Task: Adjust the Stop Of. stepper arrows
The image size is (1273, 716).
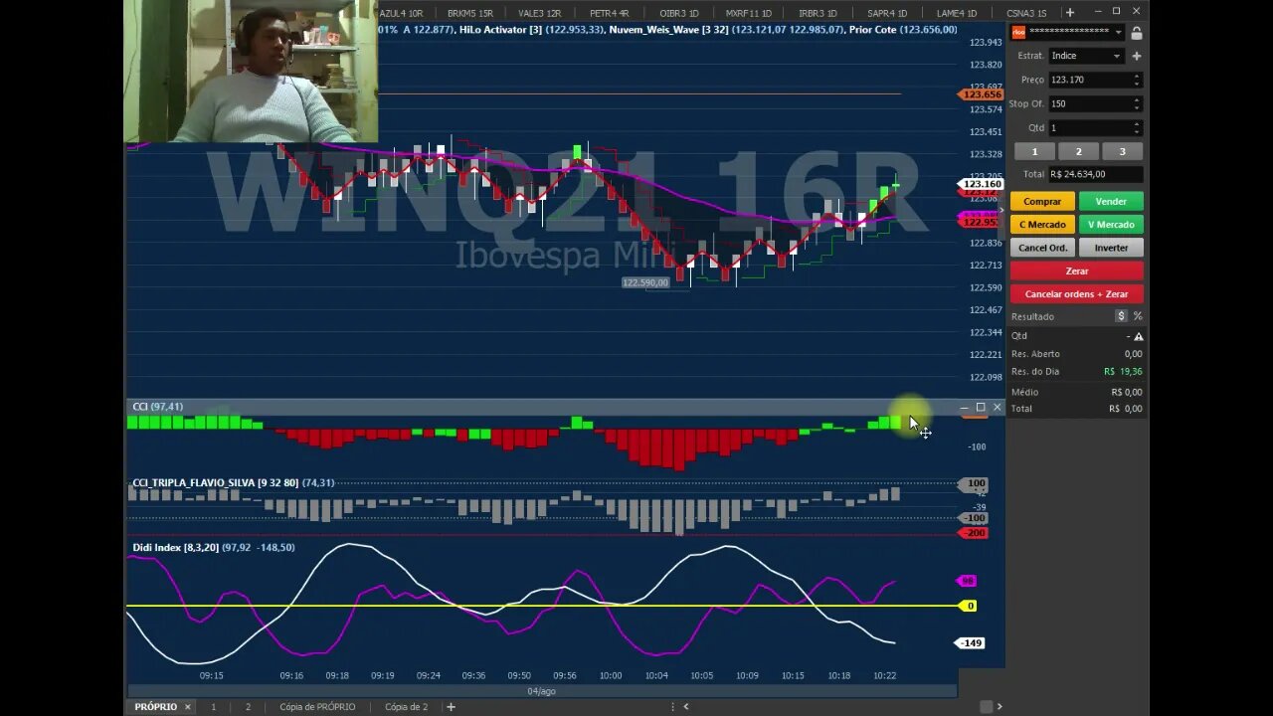Action: tap(1137, 103)
